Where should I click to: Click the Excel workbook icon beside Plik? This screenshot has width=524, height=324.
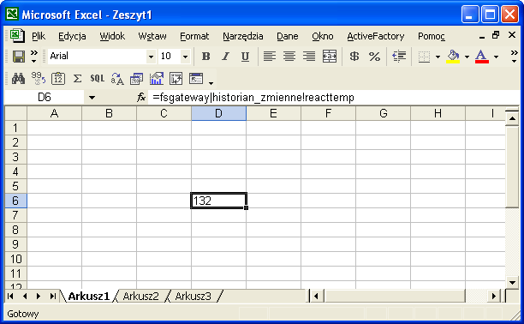coord(17,36)
